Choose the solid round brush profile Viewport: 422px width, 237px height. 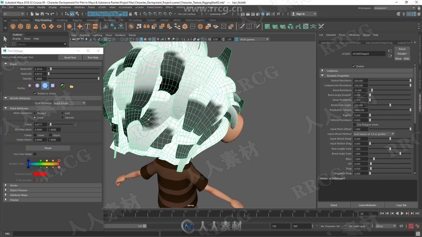click(x=45, y=86)
